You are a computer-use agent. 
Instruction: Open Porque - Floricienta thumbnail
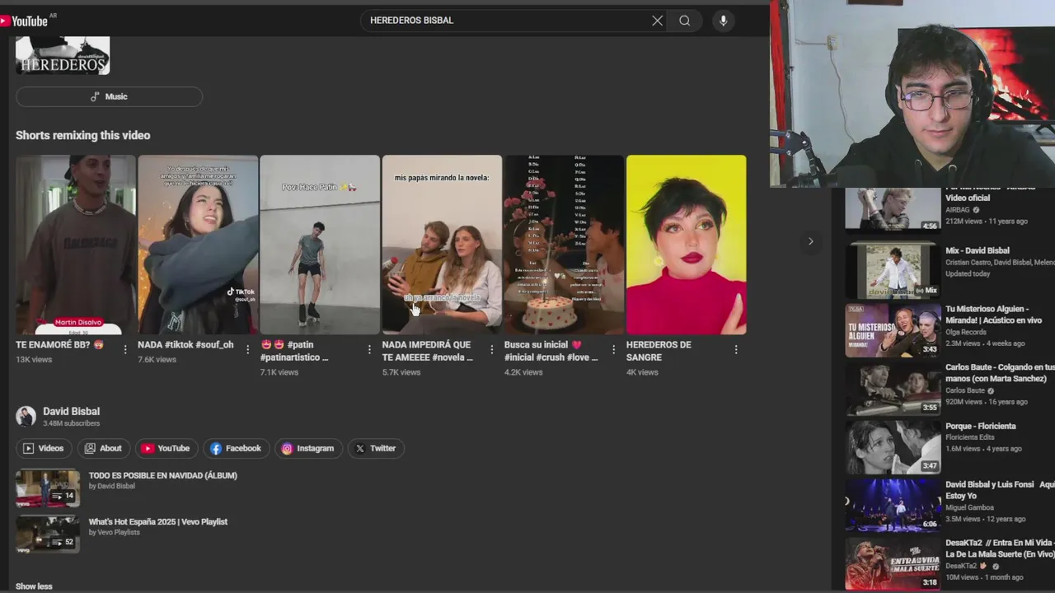[x=893, y=446]
